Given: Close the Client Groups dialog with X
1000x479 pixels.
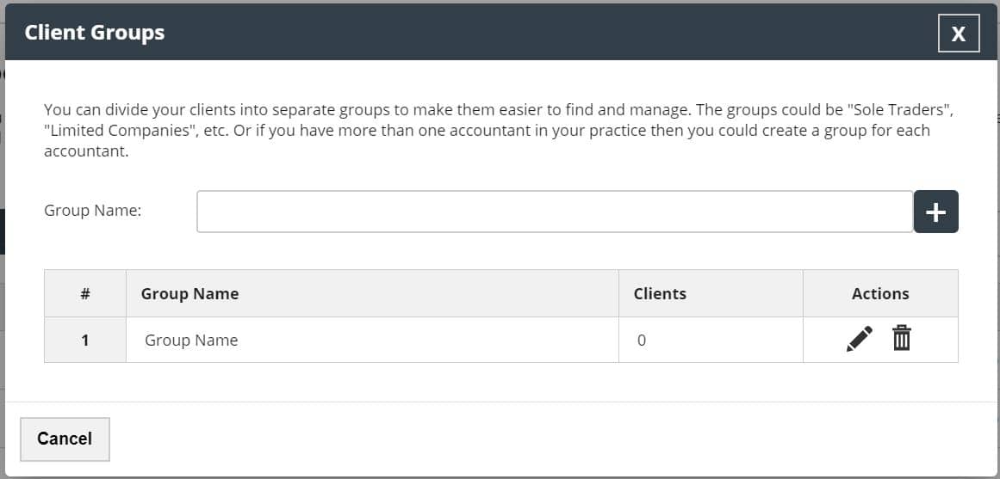Looking at the screenshot, I should pos(958,34).
